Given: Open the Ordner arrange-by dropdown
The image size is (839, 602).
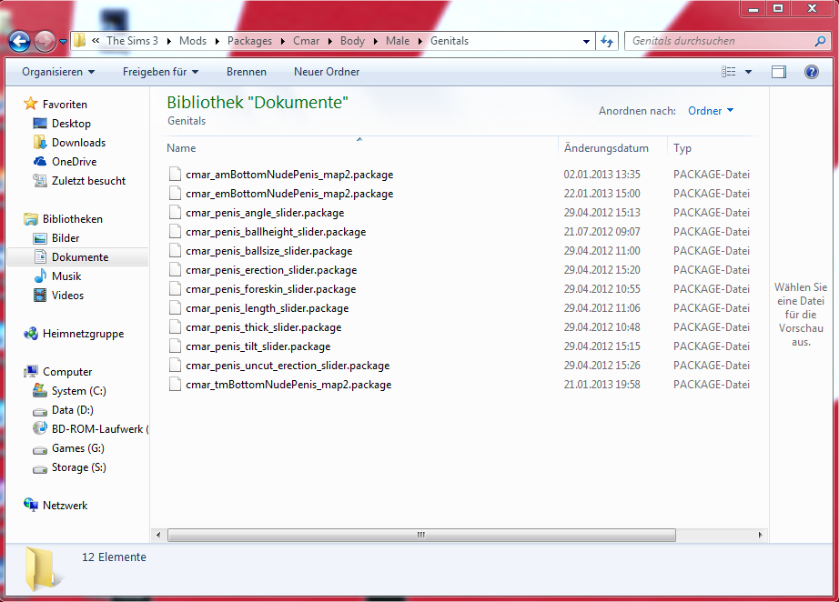Looking at the screenshot, I should coord(711,111).
